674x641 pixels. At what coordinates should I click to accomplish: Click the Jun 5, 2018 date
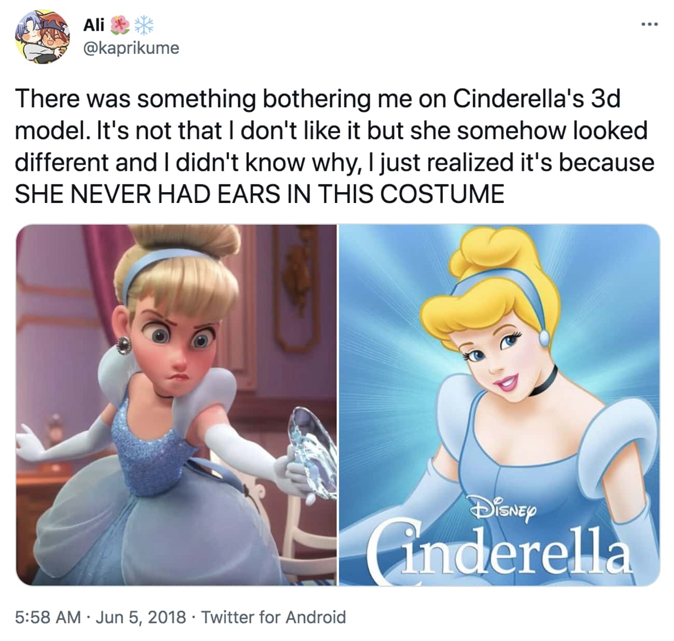point(141,617)
